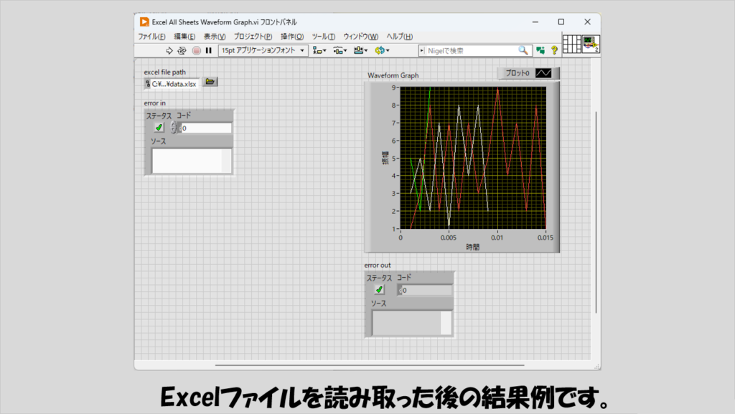This screenshot has width=735, height=414.
Task: Click the browse folder button for excel file path
Action: [210, 82]
